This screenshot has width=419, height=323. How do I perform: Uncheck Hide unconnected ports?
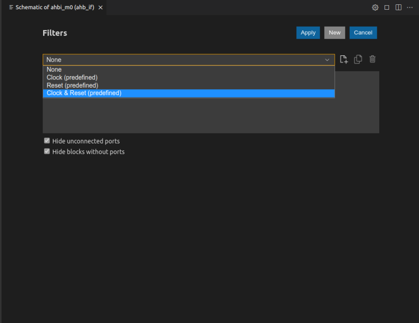47,140
